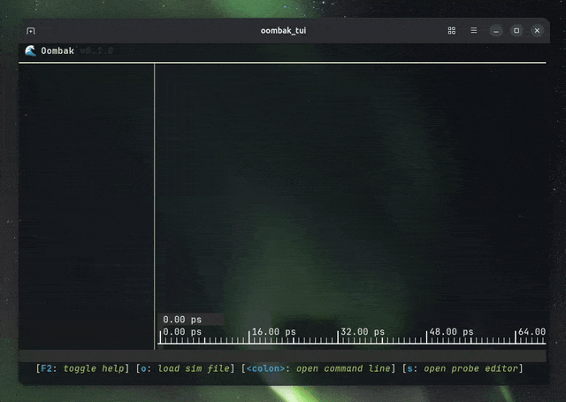Open a new terminal tab with the tab icon
The height and width of the screenshot is (402, 566).
point(31,31)
